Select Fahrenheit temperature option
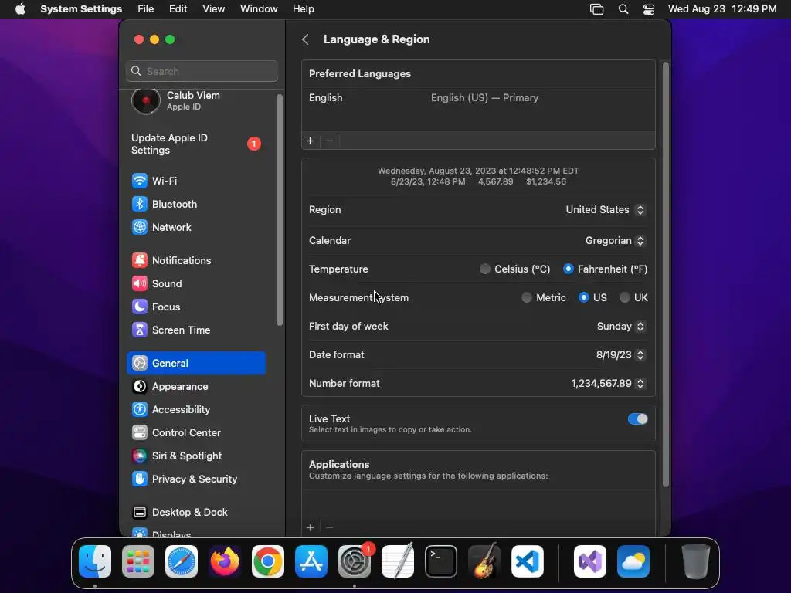 (568, 269)
